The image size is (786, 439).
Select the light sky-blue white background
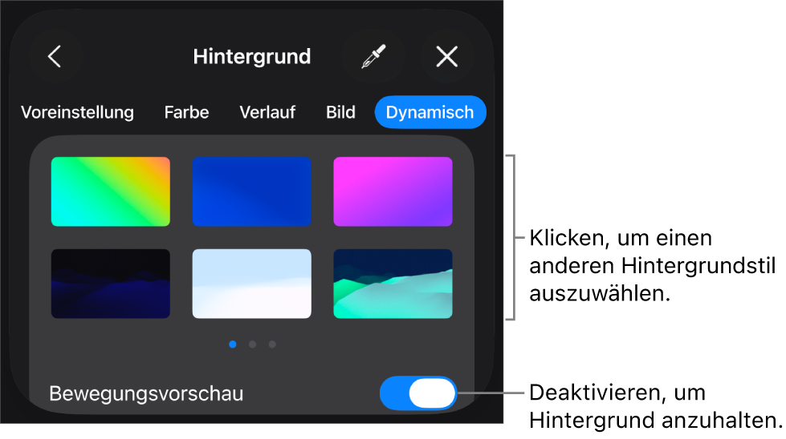[251, 284]
